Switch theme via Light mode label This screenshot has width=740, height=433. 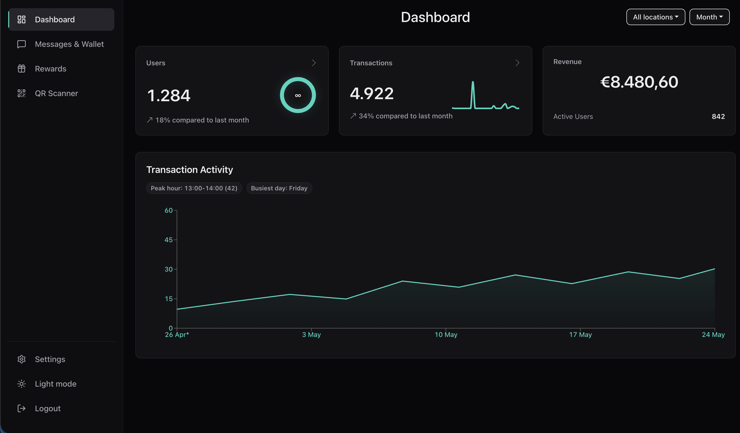coord(55,384)
